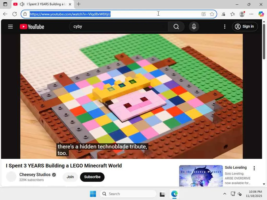Open apps available icon in address bar
The width and height of the screenshot is (267, 200).
click(203, 14)
